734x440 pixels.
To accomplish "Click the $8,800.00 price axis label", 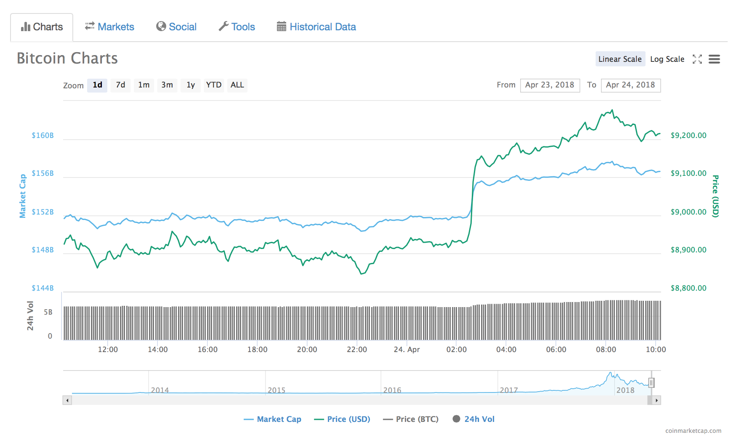I will [689, 288].
